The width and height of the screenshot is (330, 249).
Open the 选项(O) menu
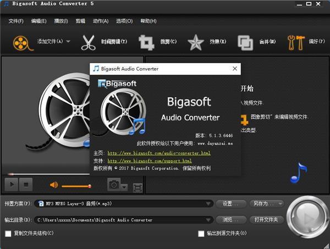tap(124, 21)
